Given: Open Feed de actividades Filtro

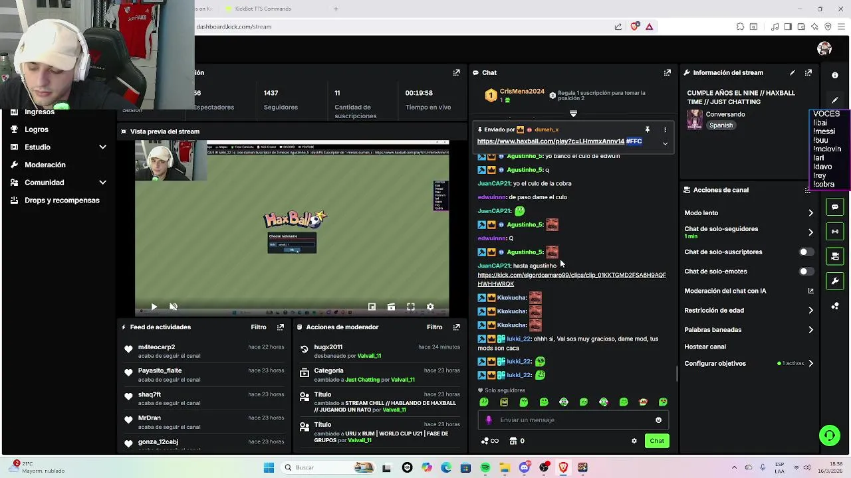Looking at the screenshot, I should click(259, 327).
